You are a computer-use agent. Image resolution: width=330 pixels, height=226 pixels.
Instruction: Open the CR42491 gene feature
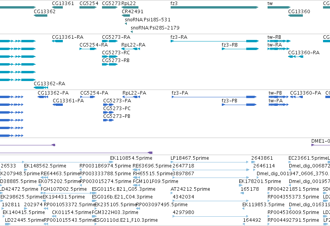pyautogui.click(x=126, y=16)
